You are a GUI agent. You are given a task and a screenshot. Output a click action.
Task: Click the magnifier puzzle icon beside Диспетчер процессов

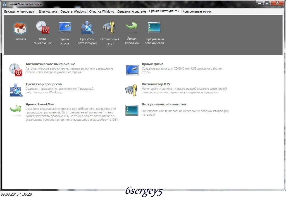pos(16,90)
